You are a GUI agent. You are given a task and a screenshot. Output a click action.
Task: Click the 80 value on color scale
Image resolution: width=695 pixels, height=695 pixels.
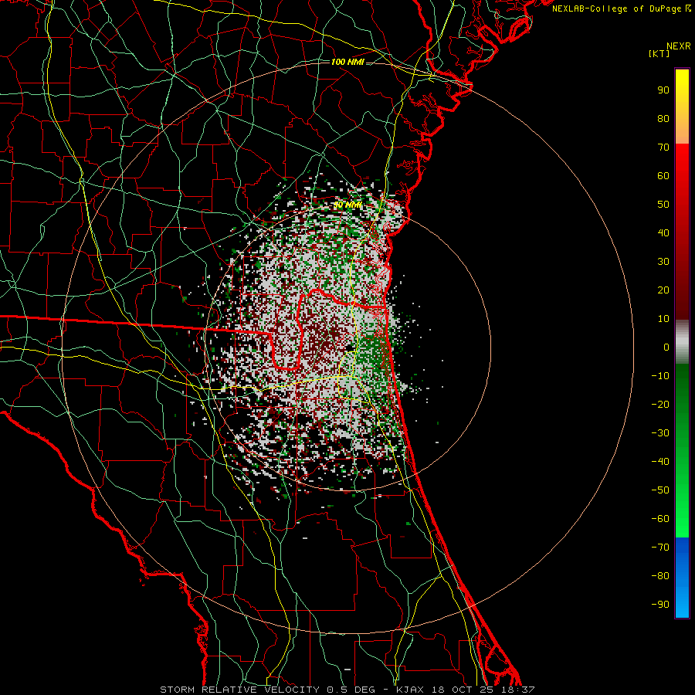point(663,119)
